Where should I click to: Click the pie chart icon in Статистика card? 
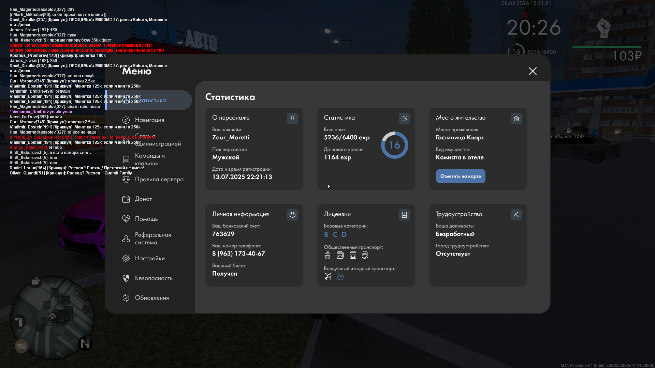404,118
